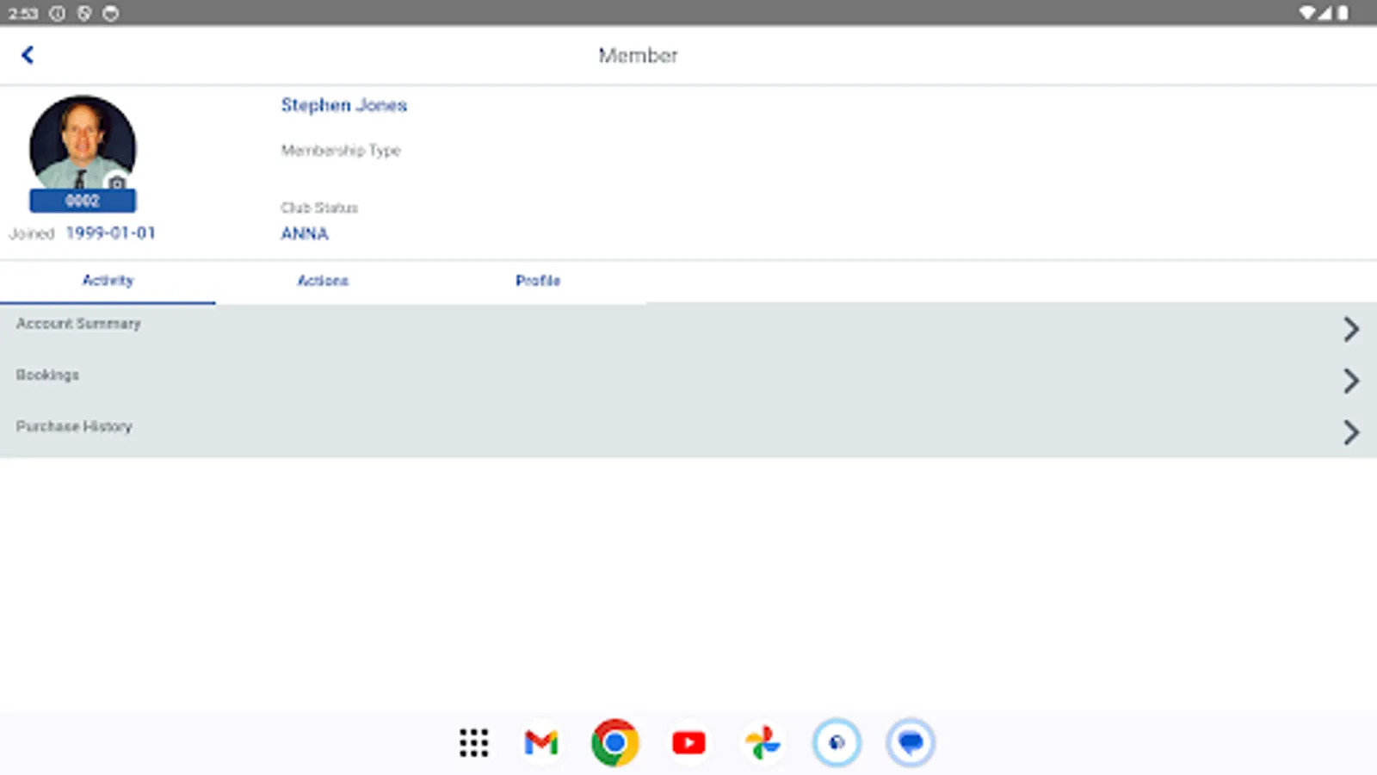
Task: Click the member ID badge 0002
Action: coord(83,200)
